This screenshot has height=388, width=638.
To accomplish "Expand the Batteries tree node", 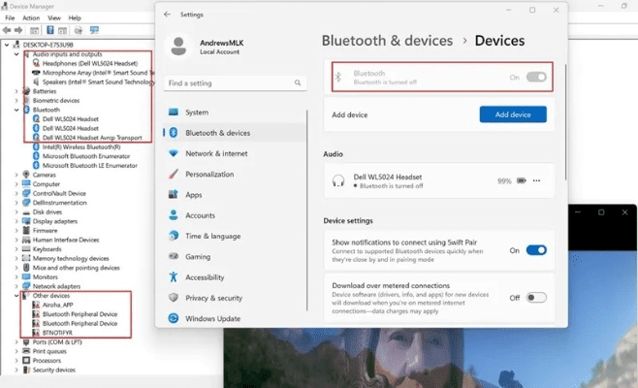I will coord(16,90).
